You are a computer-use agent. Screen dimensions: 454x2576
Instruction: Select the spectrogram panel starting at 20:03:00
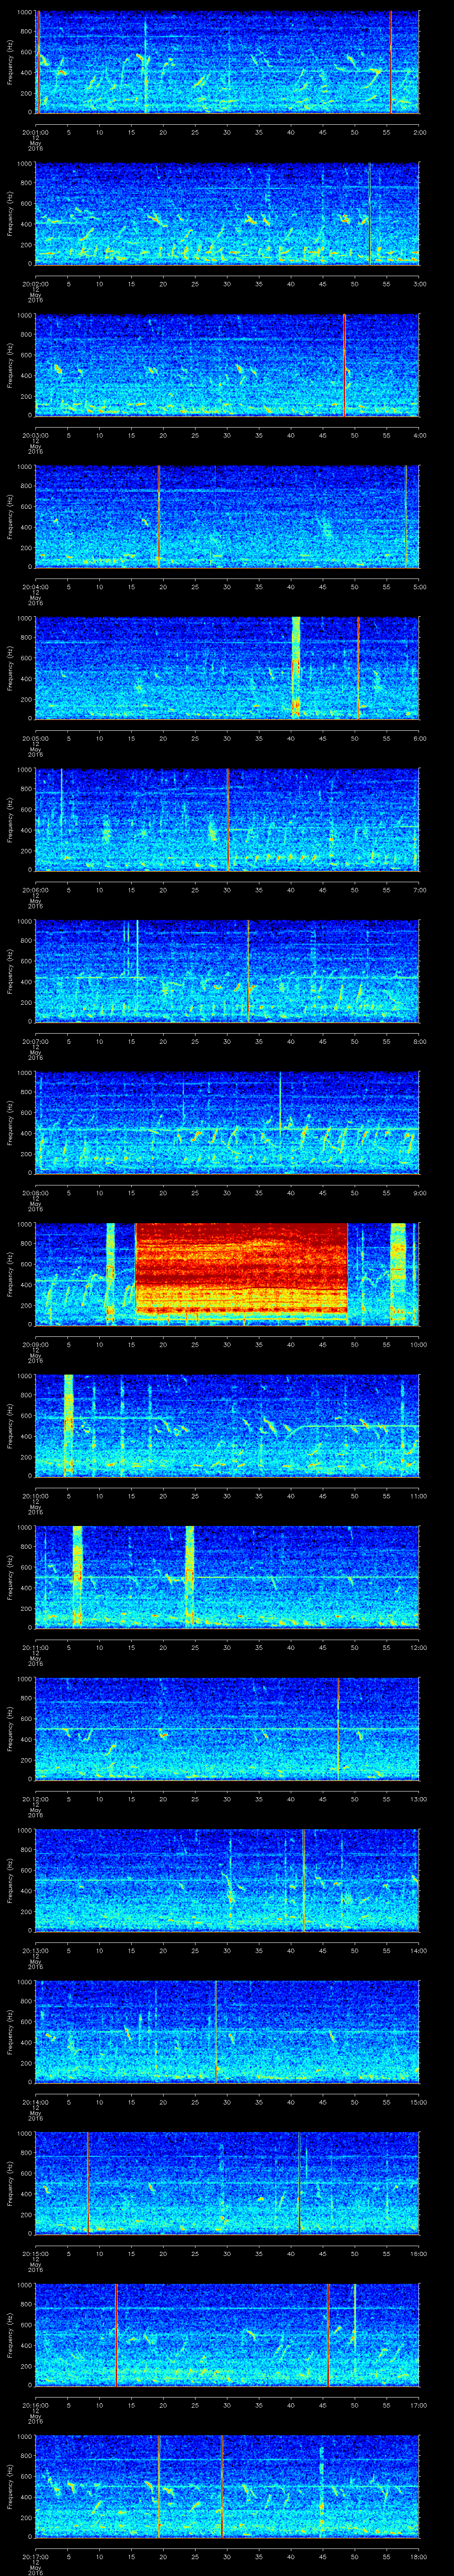pyautogui.click(x=227, y=365)
